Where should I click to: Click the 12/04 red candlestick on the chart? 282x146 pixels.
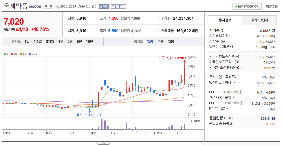click(184, 74)
